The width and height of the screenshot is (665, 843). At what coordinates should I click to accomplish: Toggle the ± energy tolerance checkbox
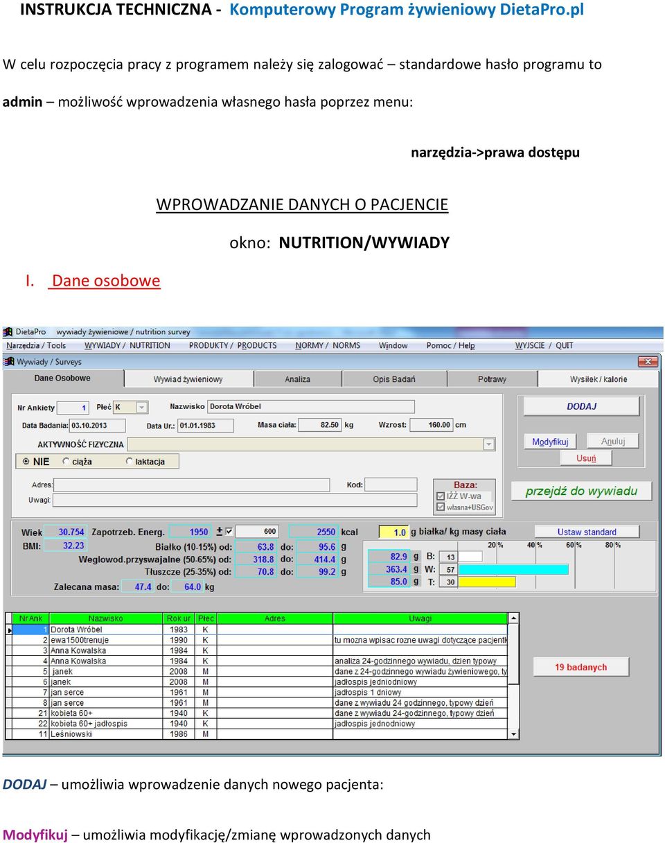coord(230,531)
